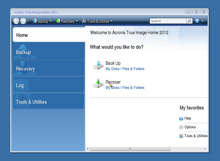Click the scrollbar left arrow
The width and height of the screenshot is (220, 161).
(x=88, y=149)
